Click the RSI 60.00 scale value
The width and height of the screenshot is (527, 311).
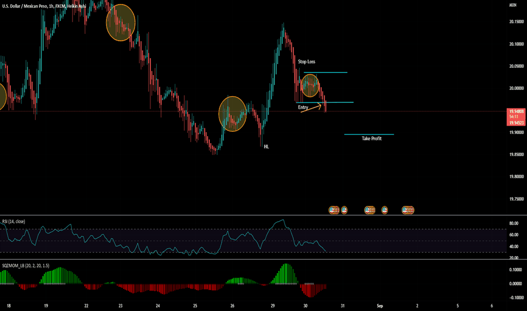513,235
